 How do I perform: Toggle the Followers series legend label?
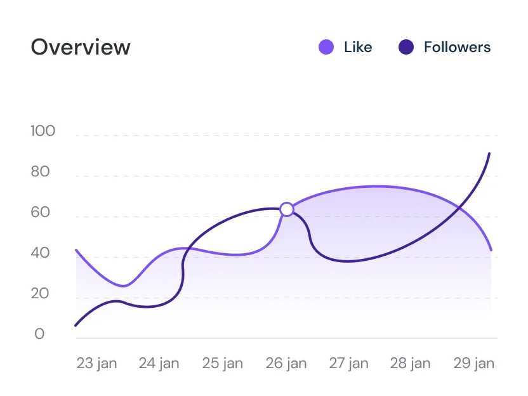[x=457, y=47]
